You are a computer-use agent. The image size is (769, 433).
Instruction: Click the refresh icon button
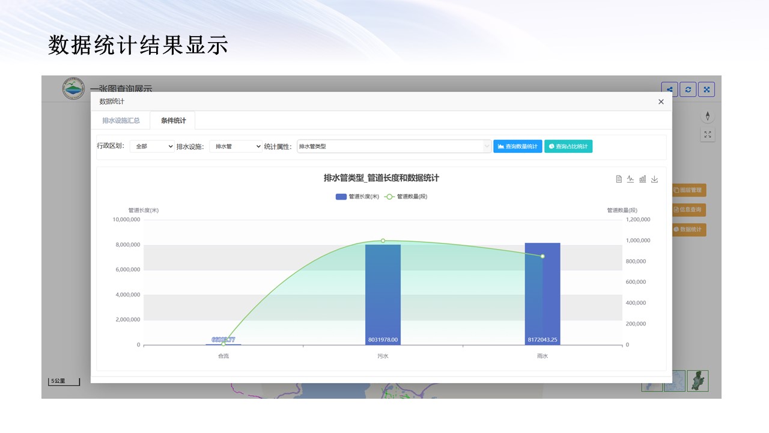[688, 90]
